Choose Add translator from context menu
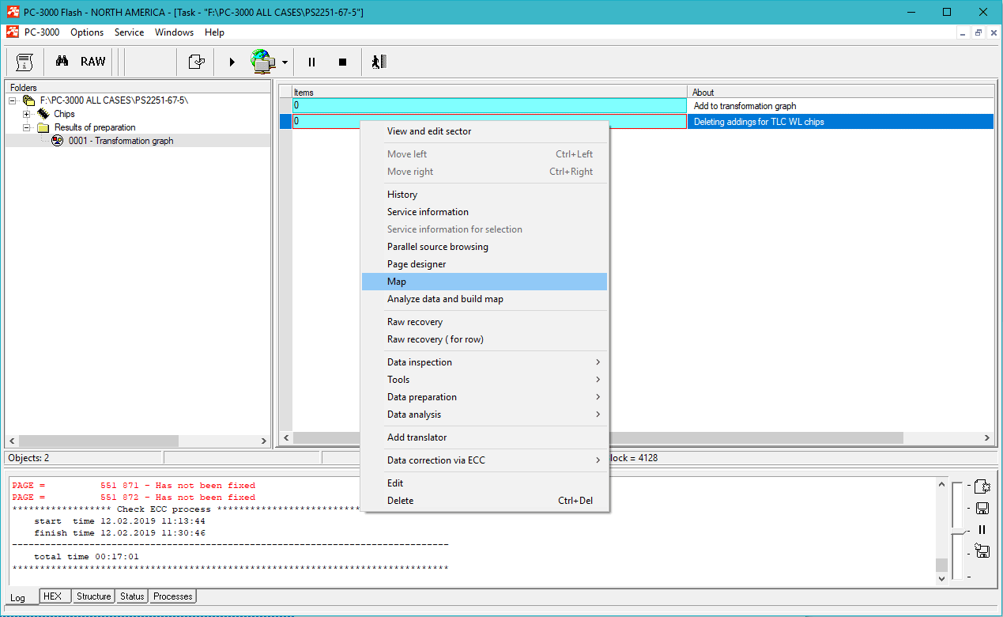Image resolution: width=1003 pixels, height=617 pixels. [x=485, y=437]
